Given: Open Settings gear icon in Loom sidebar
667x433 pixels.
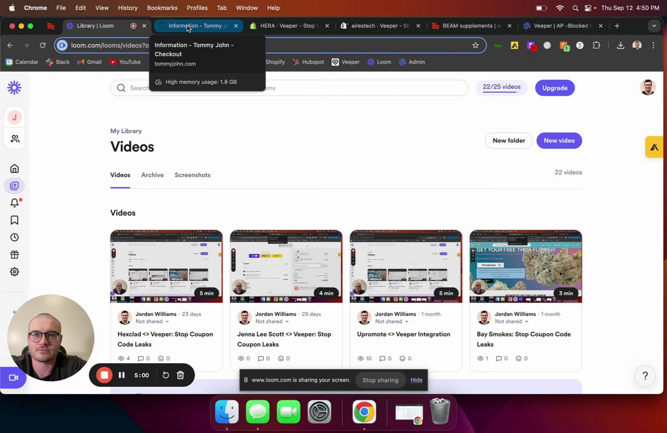Looking at the screenshot, I should tap(15, 272).
